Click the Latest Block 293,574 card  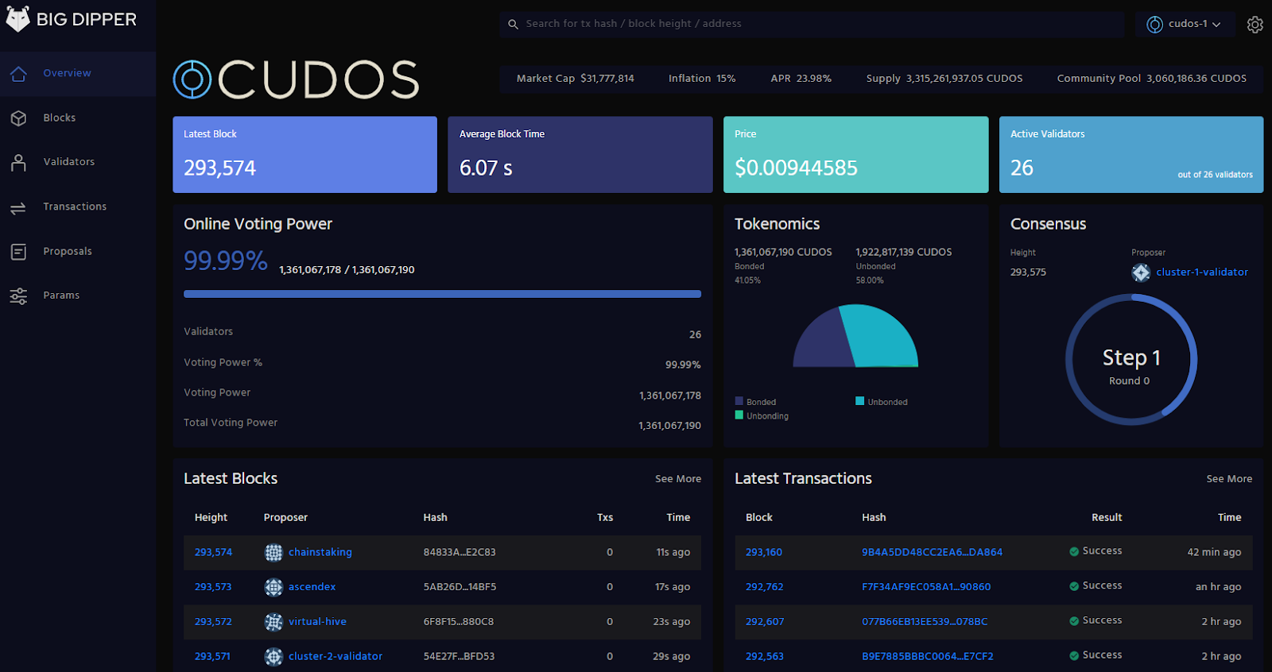tap(304, 155)
